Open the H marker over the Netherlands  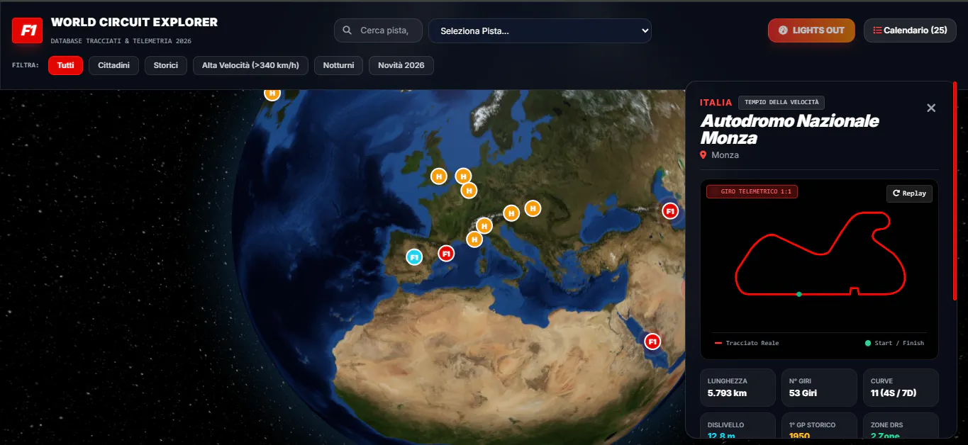[463, 176]
